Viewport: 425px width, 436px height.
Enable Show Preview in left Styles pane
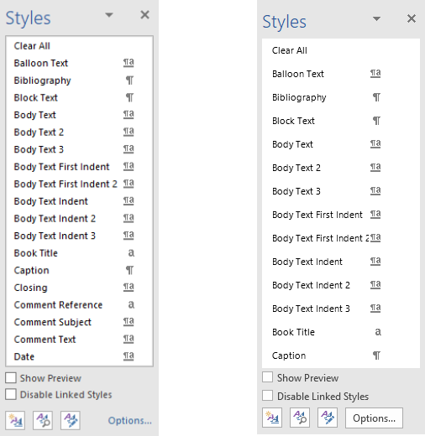[x=11, y=378]
